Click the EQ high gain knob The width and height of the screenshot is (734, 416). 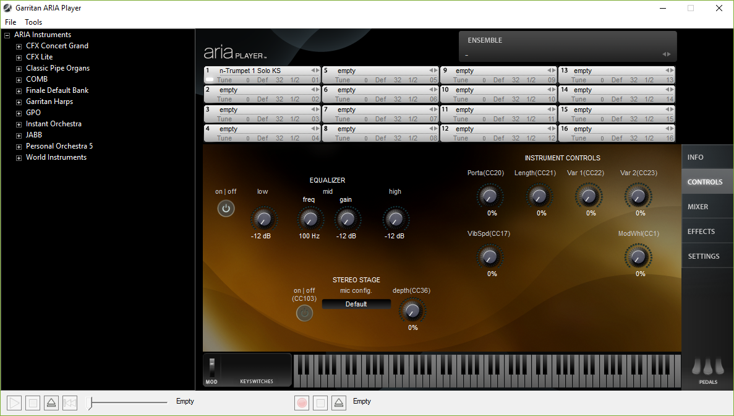(396, 219)
